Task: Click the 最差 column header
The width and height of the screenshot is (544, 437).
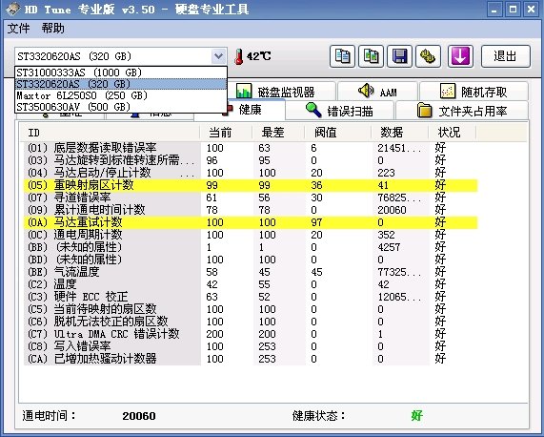Action: click(278, 133)
